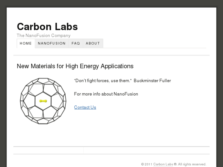Click the Carbon Labs link in footer

click(x=163, y=164)
